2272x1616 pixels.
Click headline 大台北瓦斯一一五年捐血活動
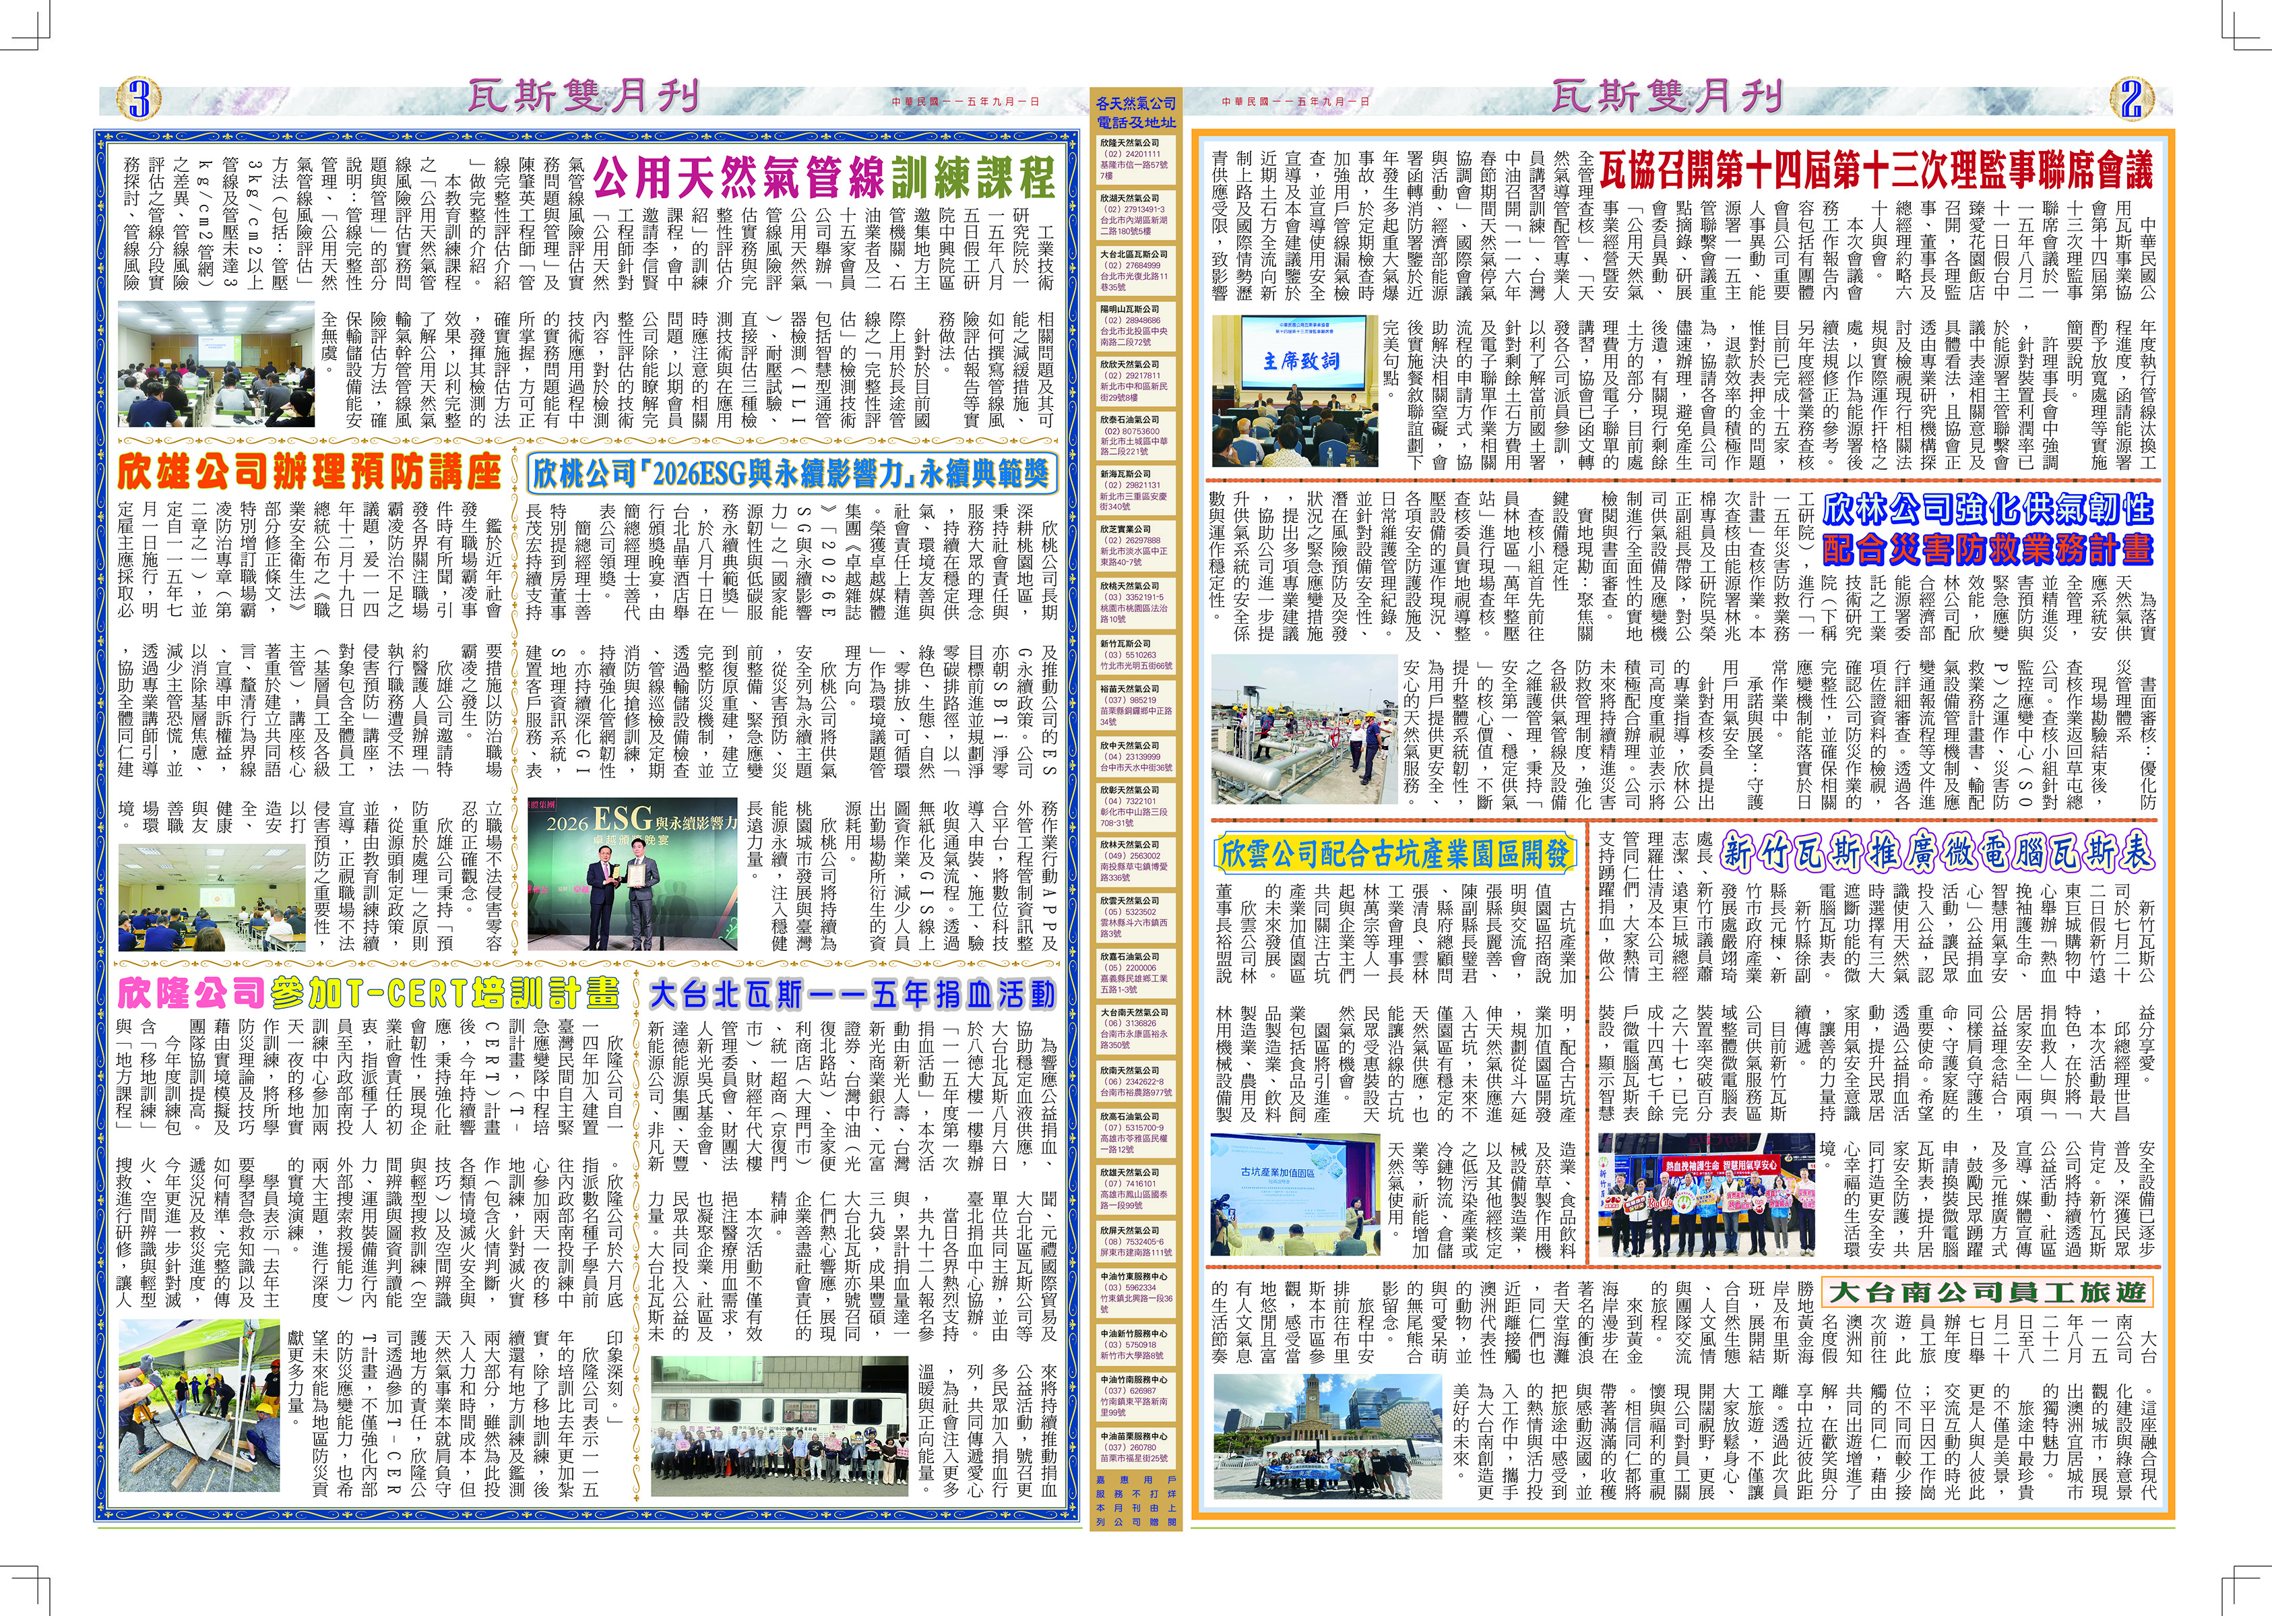click(852, 993)
